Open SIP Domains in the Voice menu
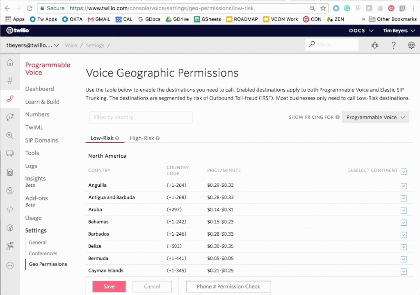The height and width of the screenshot is (295, 420). tap(41, 140)
